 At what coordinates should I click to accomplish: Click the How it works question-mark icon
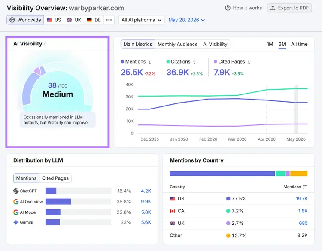228,8
